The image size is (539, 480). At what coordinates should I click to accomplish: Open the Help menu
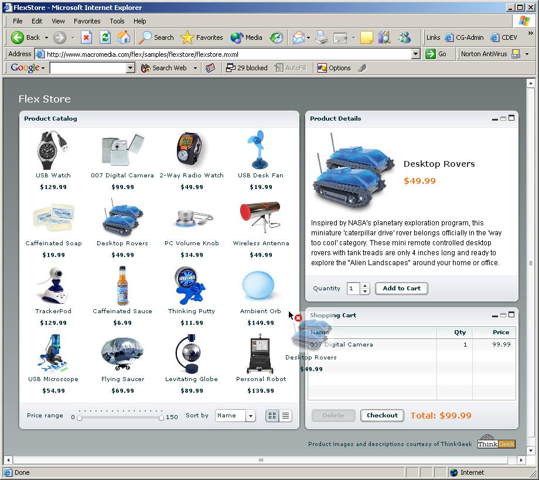pyautogui.click(x=139, y=21)
